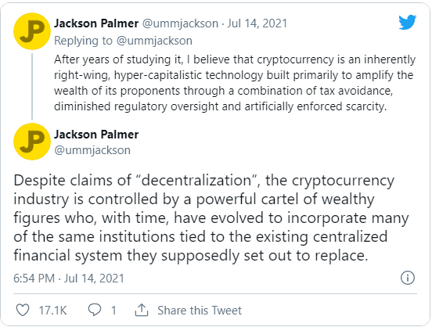Open the Jackson Palmer name in the main tweet
This screenshot has height=327, width=432.
[x=96, y=135]
